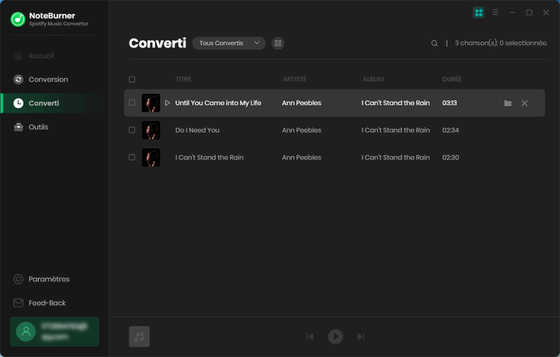Click the search magnifier icon
Screen dimensions: 560x357
click(435, 43)
